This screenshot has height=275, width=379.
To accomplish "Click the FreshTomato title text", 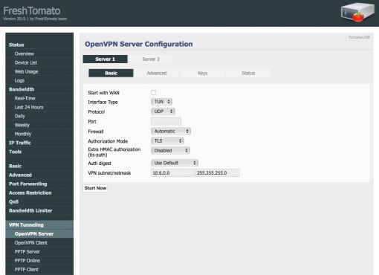I will point(32,10).
